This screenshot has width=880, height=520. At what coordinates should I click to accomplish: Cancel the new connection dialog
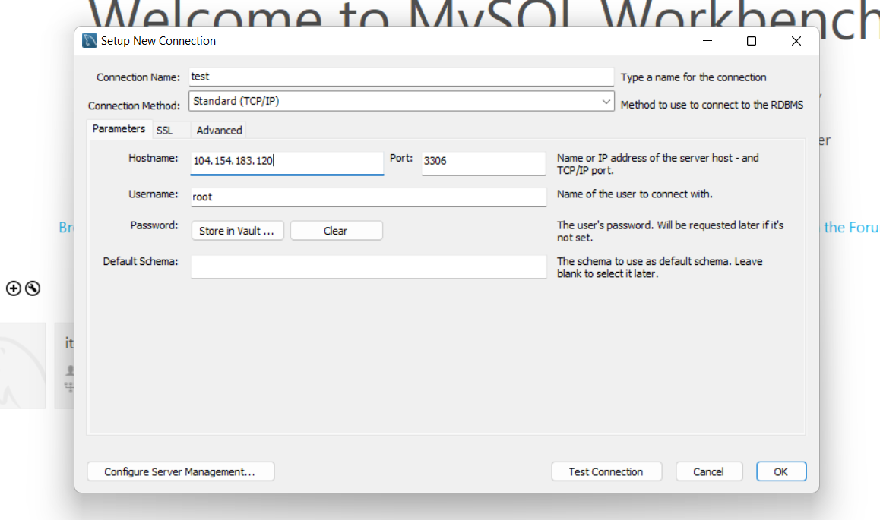709,472
